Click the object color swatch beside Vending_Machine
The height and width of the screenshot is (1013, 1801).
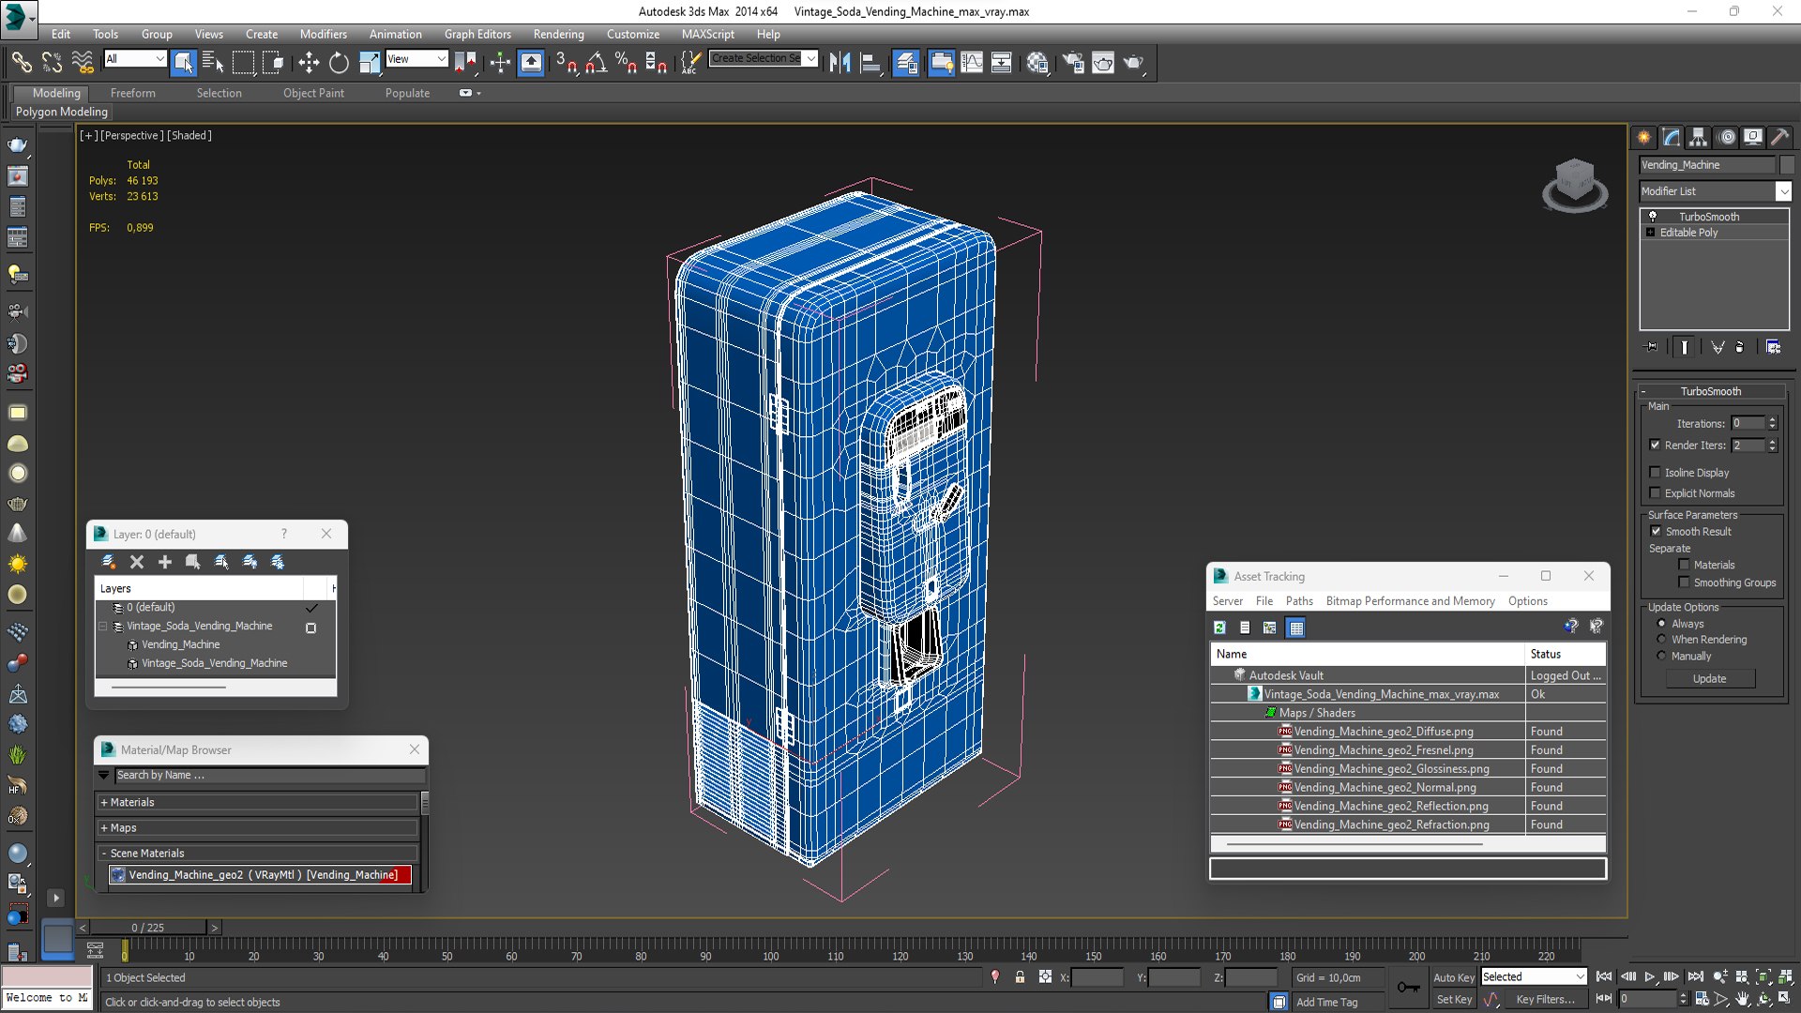click(x=1787, y=165)
